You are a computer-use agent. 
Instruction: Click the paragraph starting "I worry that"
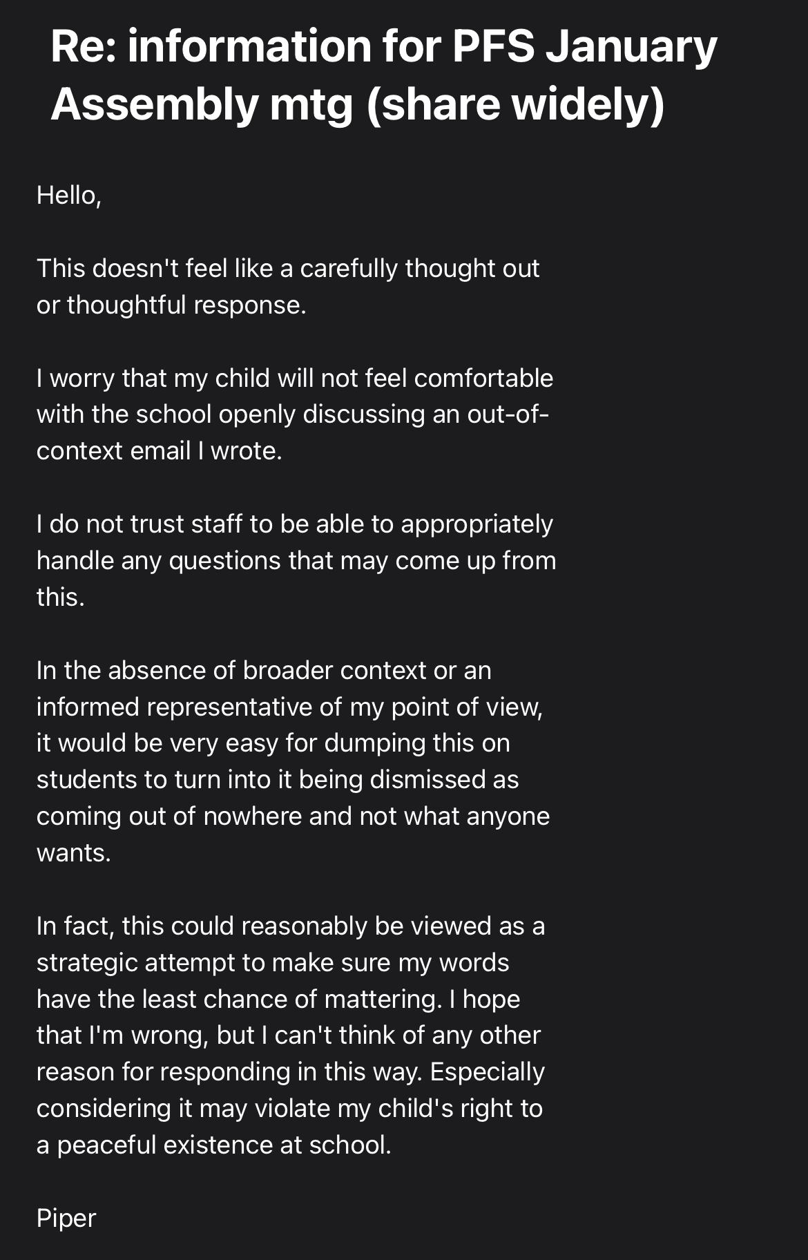[294, 414]
